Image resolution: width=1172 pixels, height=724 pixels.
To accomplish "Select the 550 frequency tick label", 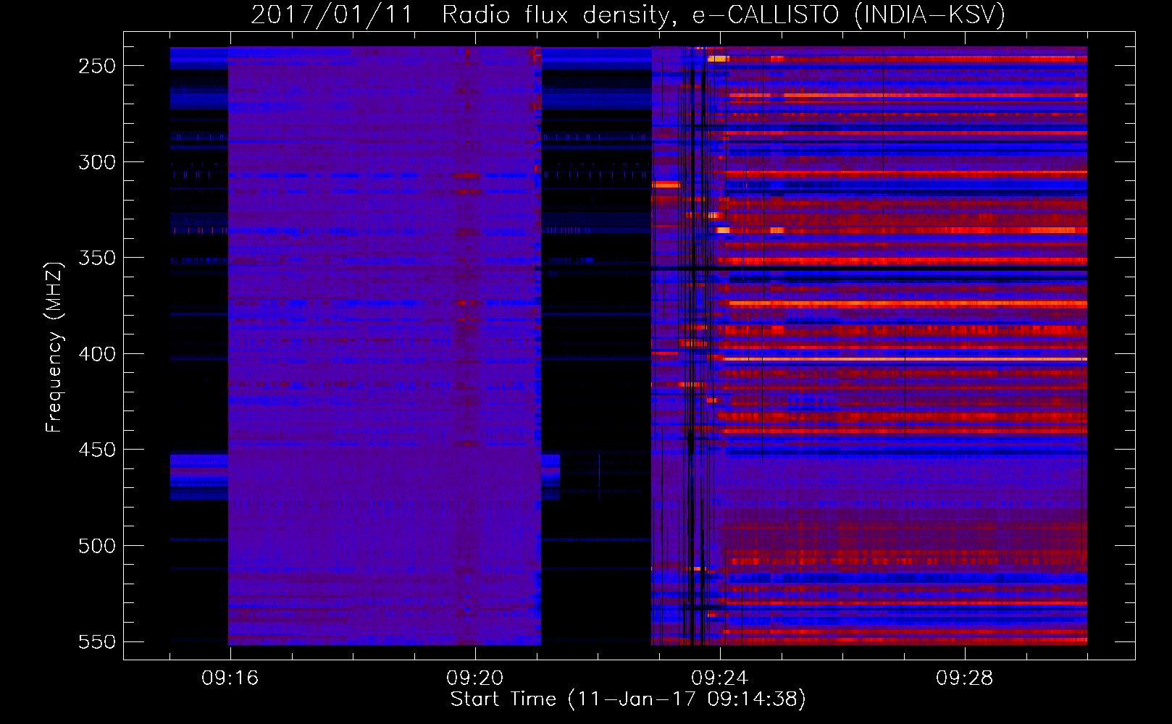I will tap(97, 642).
